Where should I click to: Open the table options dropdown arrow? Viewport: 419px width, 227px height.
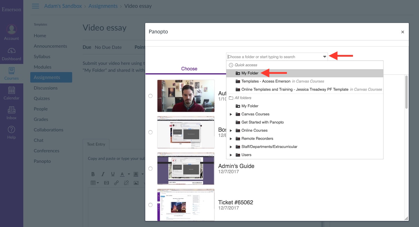(98, 183)
